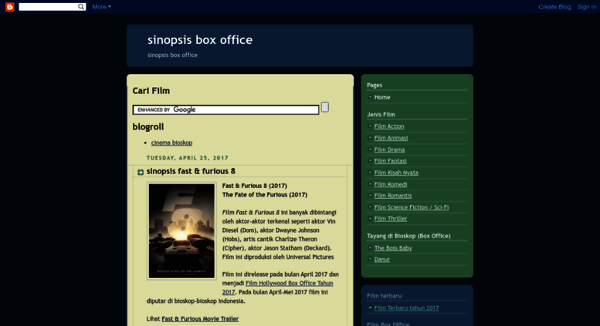Select Film Science Fiction / Sci-Fi link
The image size is (600, 326).
[411, 207]
